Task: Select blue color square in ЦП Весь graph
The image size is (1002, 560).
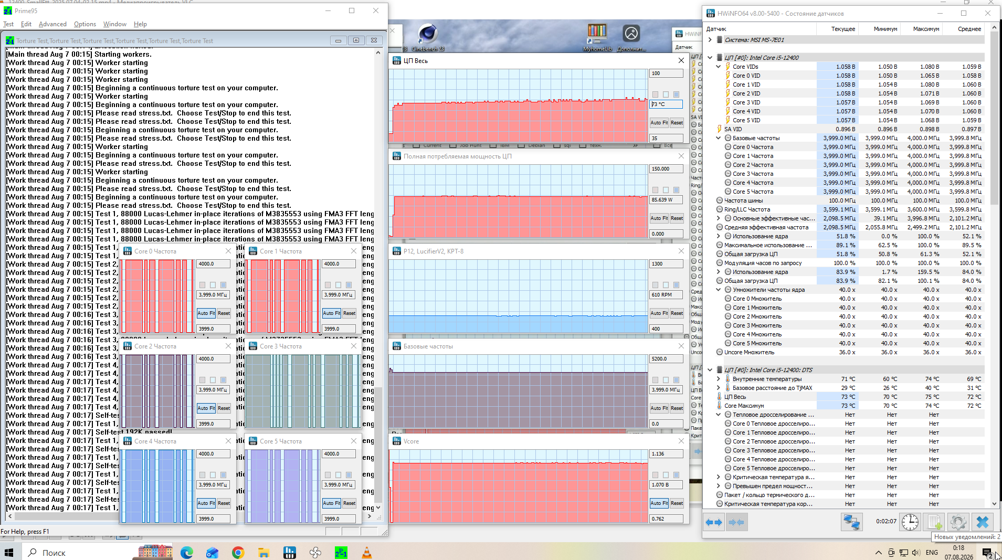Action: coord(676,94)
